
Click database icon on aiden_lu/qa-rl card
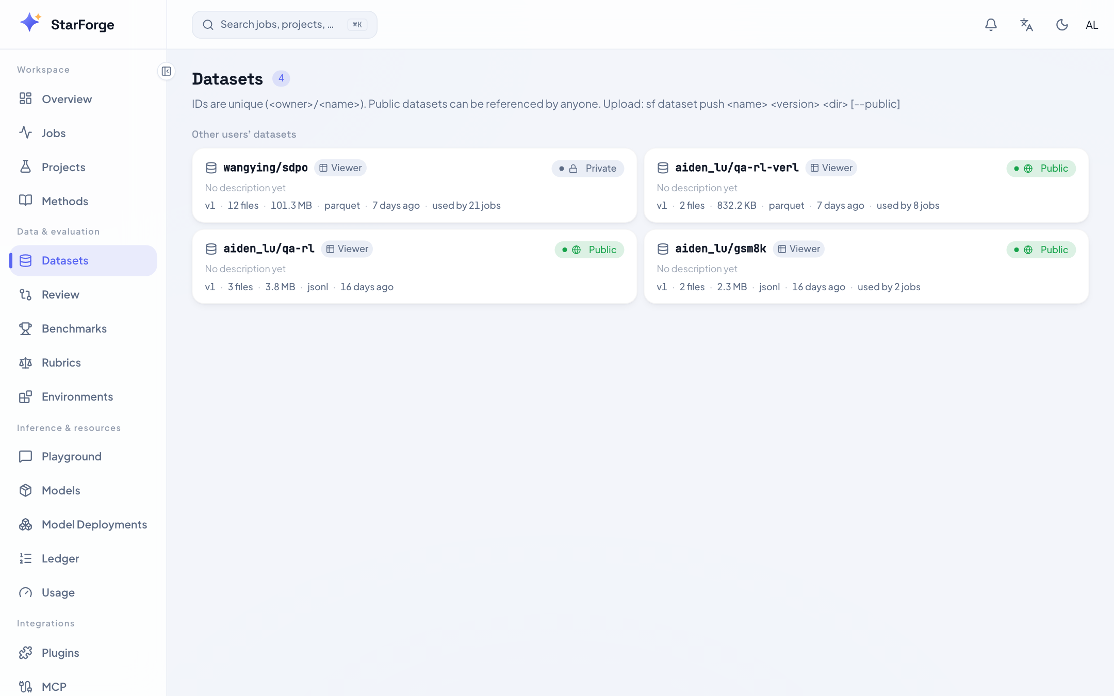(211, 249)
